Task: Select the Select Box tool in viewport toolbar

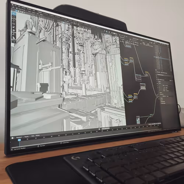Action: (14, 13)
